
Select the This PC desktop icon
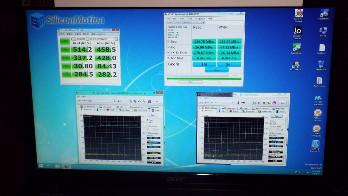323,32
